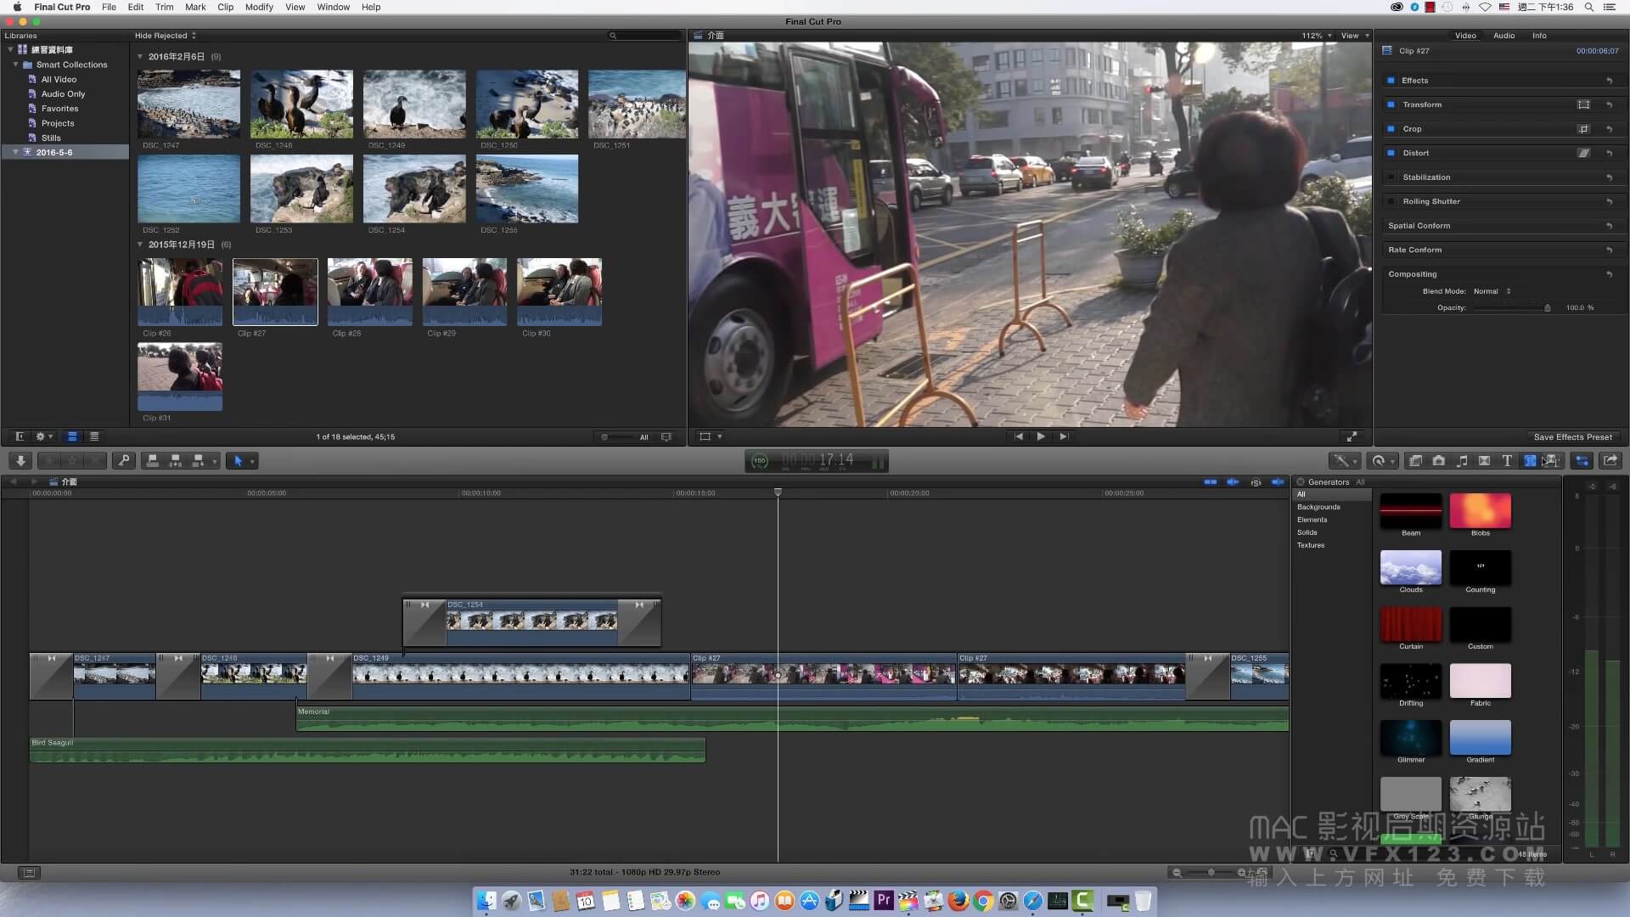Adjust the timeline zoom slider
The height and width of the screenshot is (917, 1630).
click(1211, 872)
